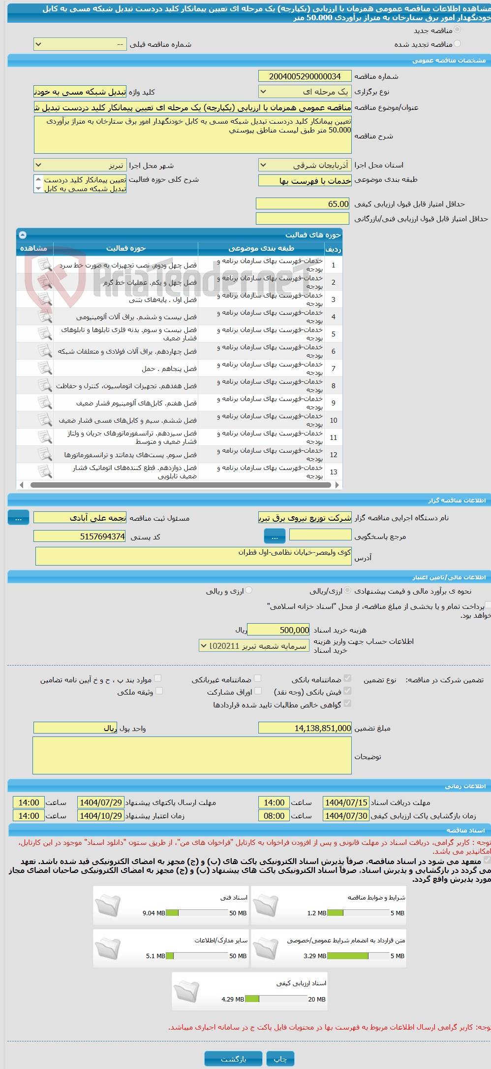The width and height of the screenshot is (491, 1069).
Task: Toggle the ضمانتنامه بانکی checkbox
Action: pyautogui.click(x=347, y=678)
